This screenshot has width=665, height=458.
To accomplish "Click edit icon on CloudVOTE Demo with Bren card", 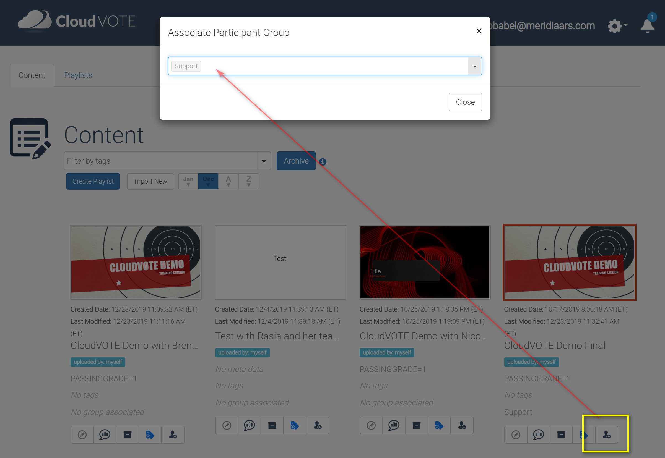I will [x=82, y=435].
